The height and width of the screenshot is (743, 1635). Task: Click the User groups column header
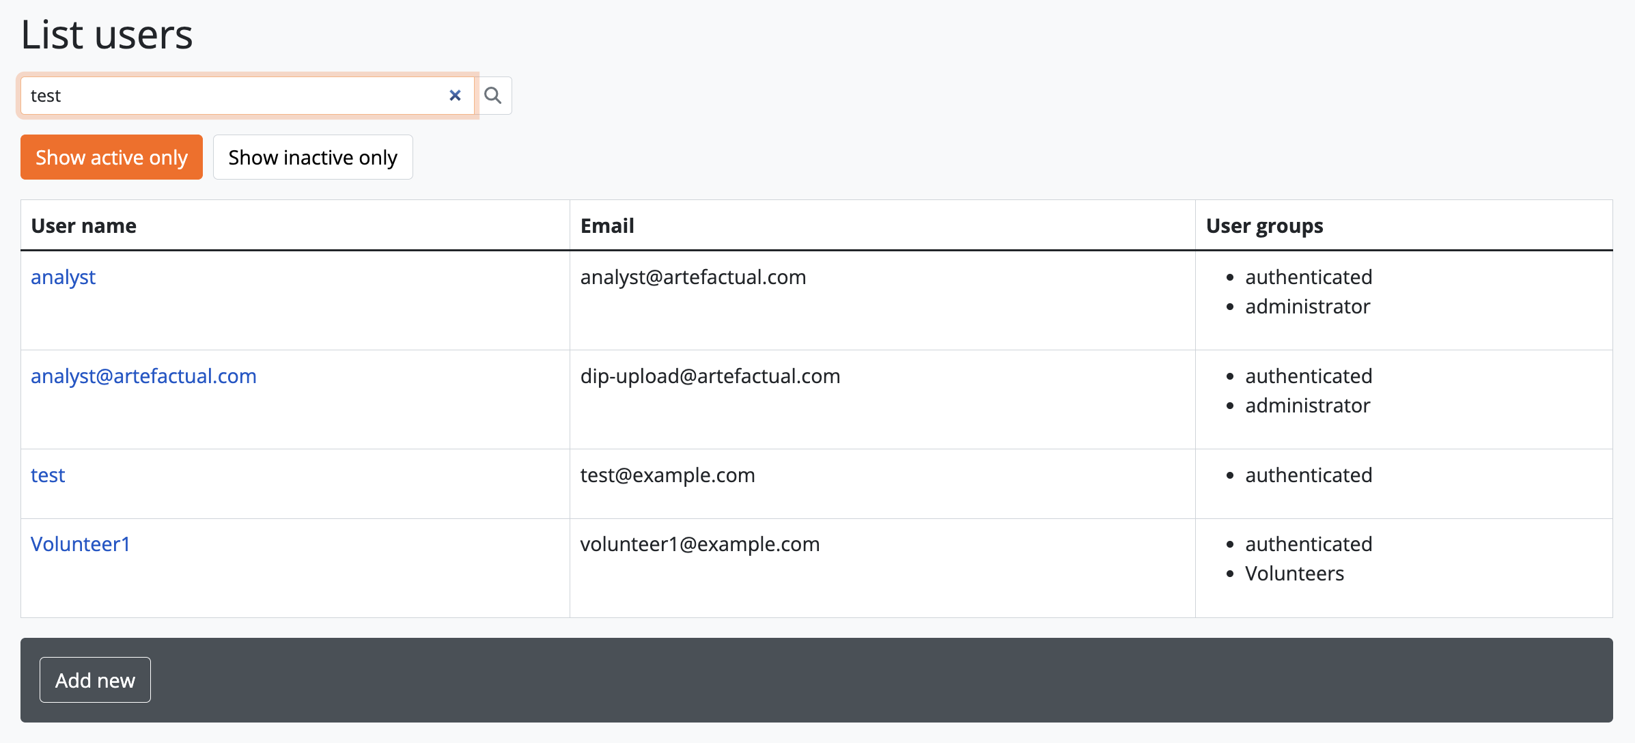[1264, 226]
